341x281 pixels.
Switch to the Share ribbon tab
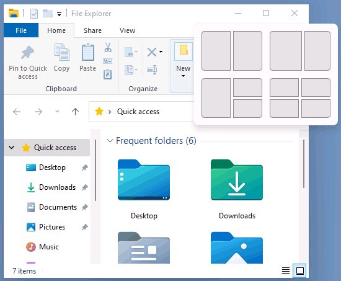[x=92, y=30]
